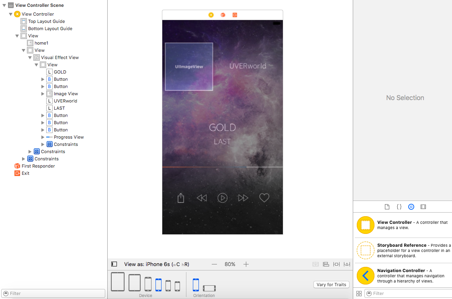Select Navigation Controller library object

coord(403,276)
